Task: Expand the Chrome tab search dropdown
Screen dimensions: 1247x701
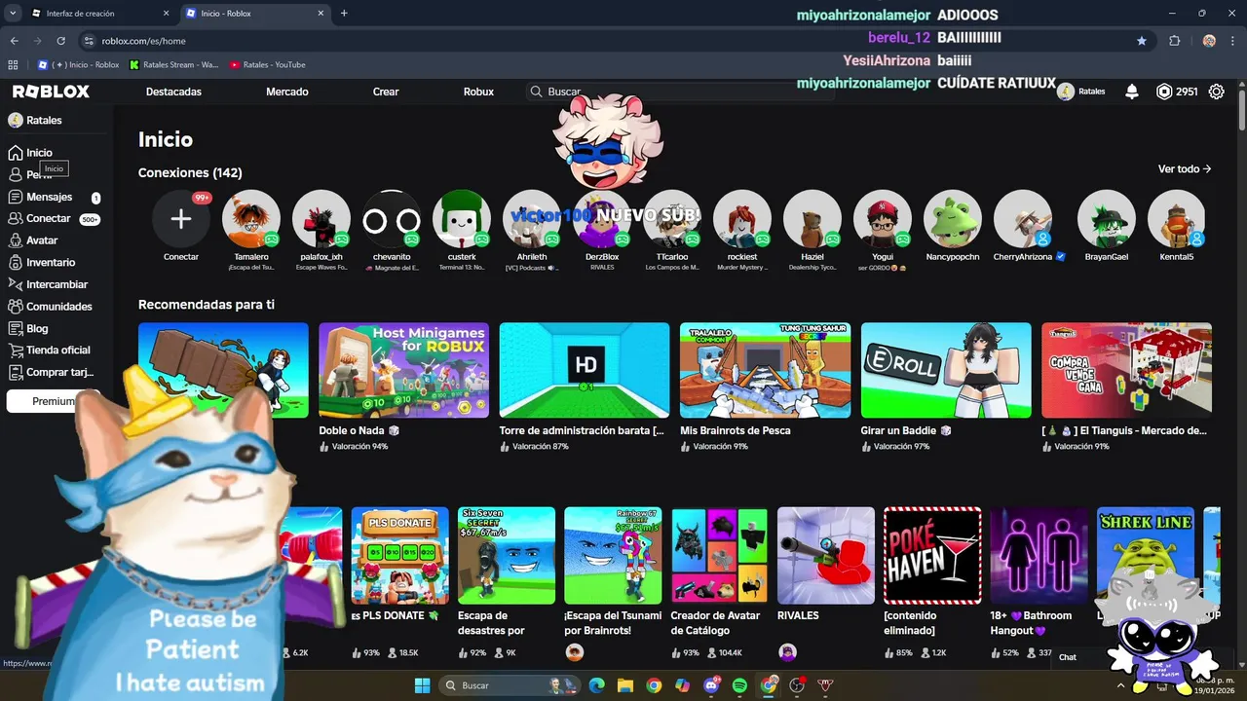Action: (x=13, y=14)
